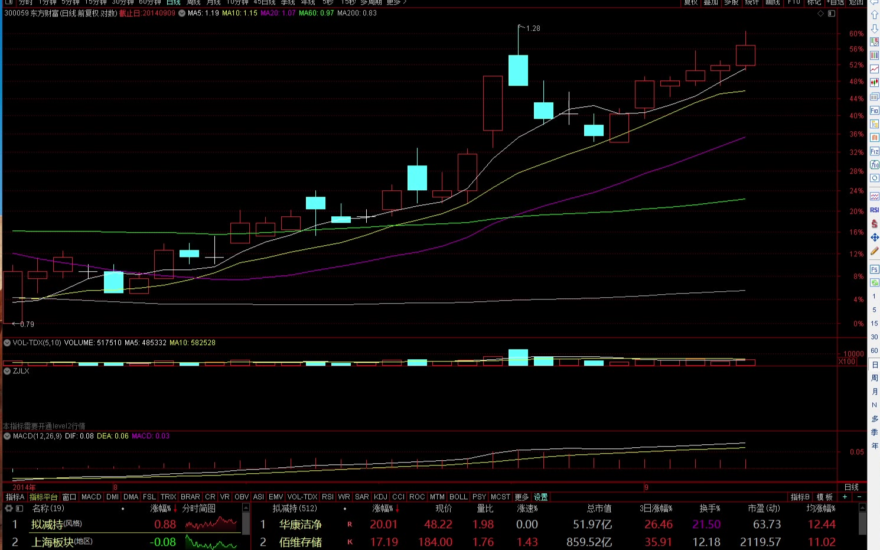Switch to the KDJ indicator tab
Screen dimensions: 880x550
pyautogui.click(x=380, y=497)
